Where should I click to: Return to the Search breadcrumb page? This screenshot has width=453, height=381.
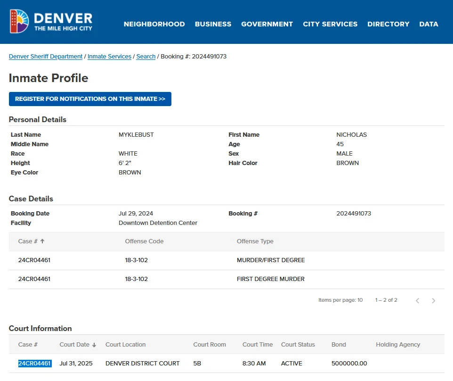[146, 57]
